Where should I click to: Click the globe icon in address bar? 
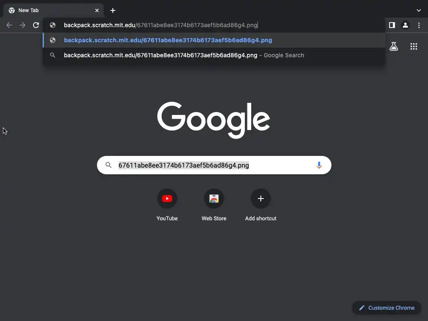tap(53, 25)
